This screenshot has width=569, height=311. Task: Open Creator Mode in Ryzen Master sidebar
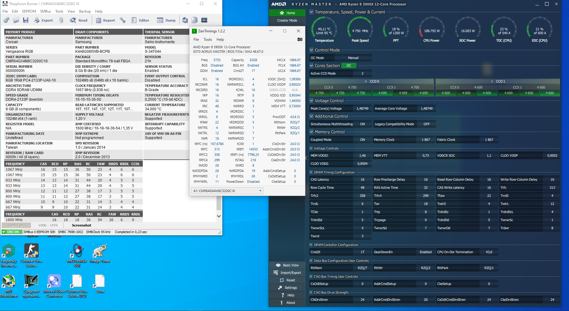coord(287,20)
